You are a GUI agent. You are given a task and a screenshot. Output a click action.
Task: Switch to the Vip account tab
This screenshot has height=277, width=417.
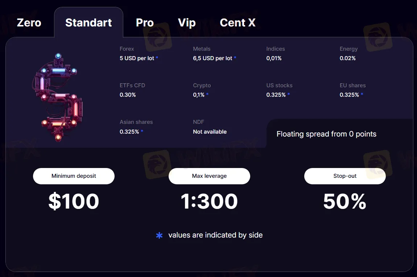pyautogui.click(x=187, y=23)
